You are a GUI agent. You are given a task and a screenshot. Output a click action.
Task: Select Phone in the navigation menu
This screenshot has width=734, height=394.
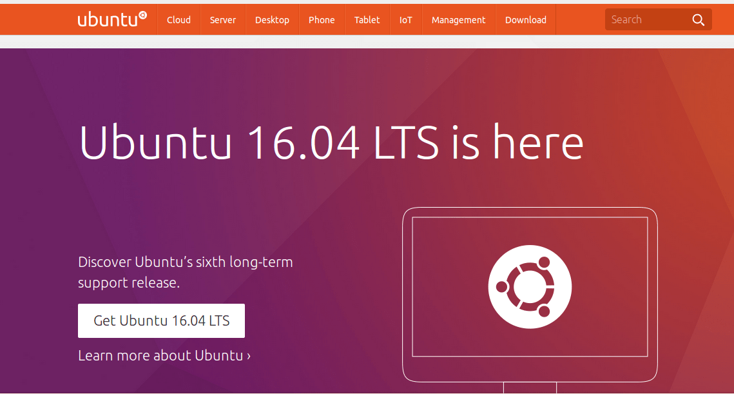pos(322,19)
